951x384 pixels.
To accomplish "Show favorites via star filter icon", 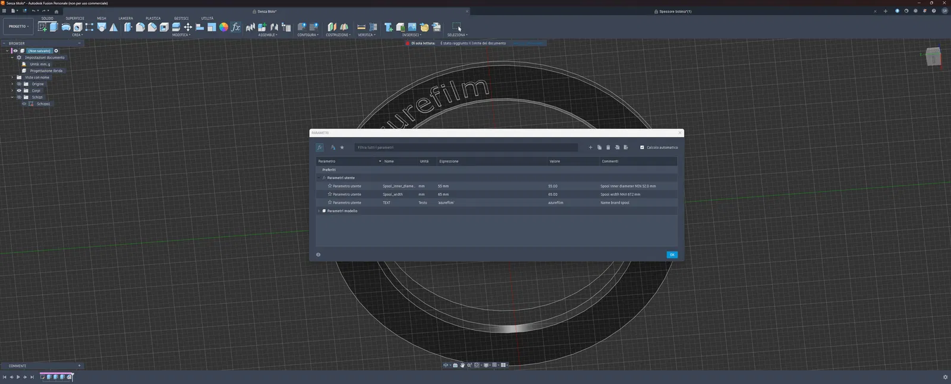I will [x=342, y=148].
